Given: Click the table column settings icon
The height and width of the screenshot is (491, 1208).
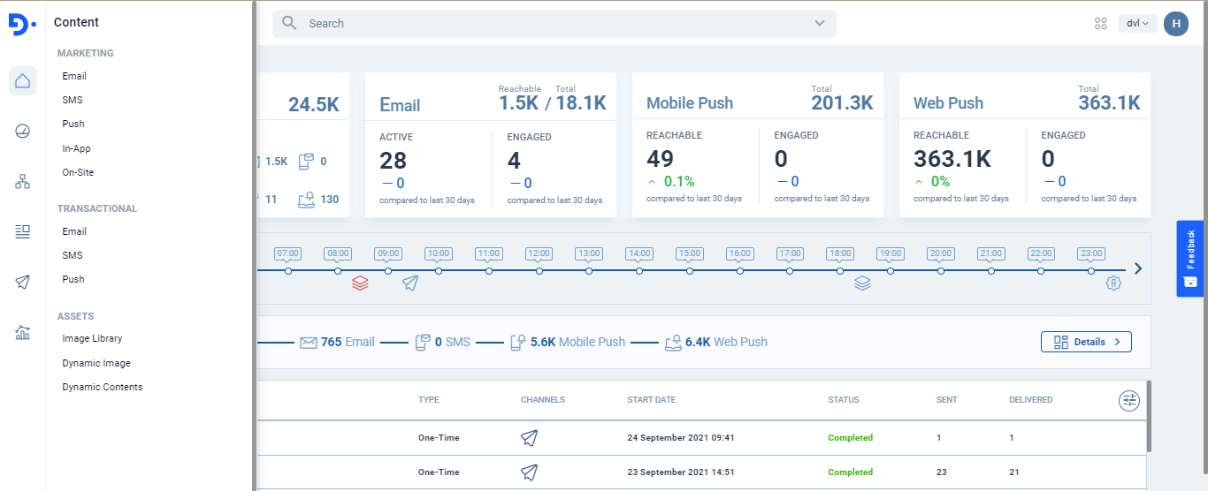Looking at the screenshot, I should [x=1129, y=401].
